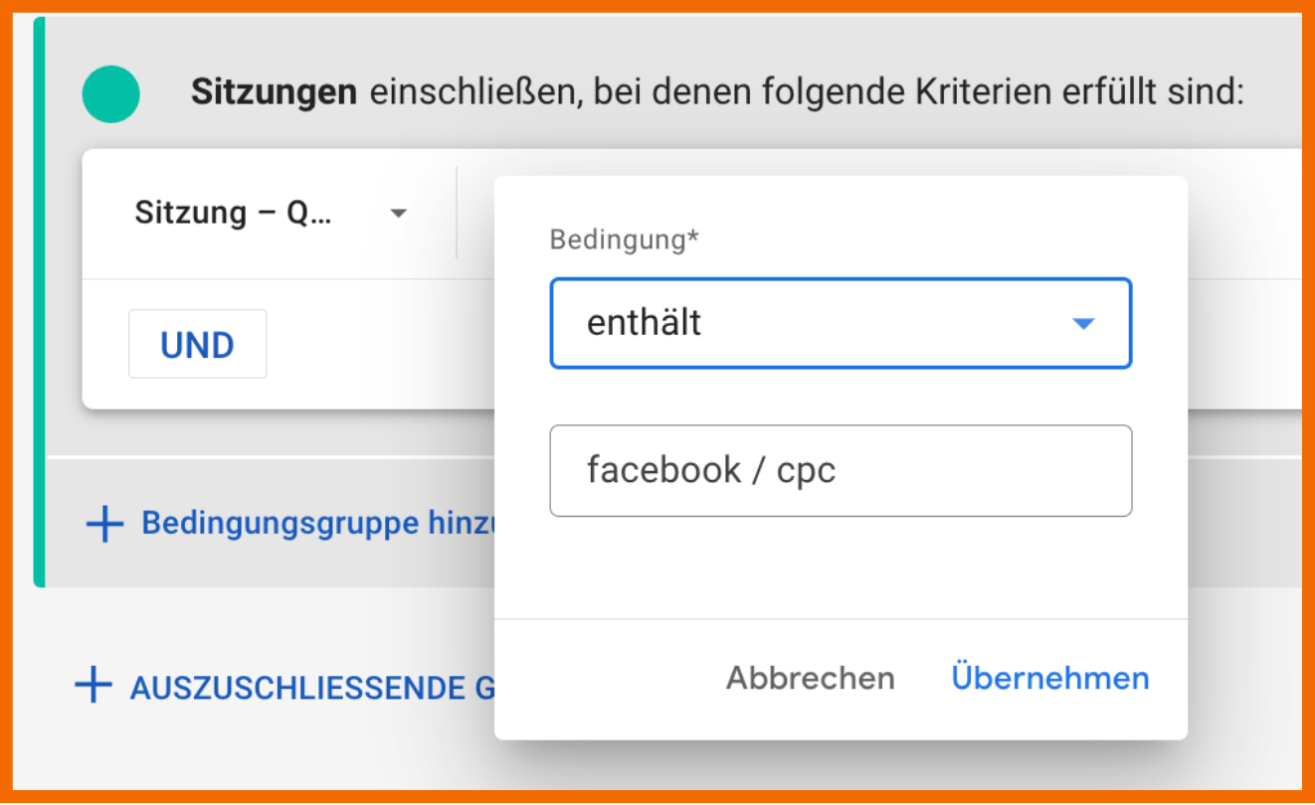Click the "Bedingung*" field label

point(624,240)
